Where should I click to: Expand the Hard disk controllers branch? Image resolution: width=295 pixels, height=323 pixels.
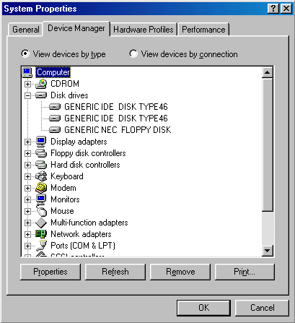[27, 165]
